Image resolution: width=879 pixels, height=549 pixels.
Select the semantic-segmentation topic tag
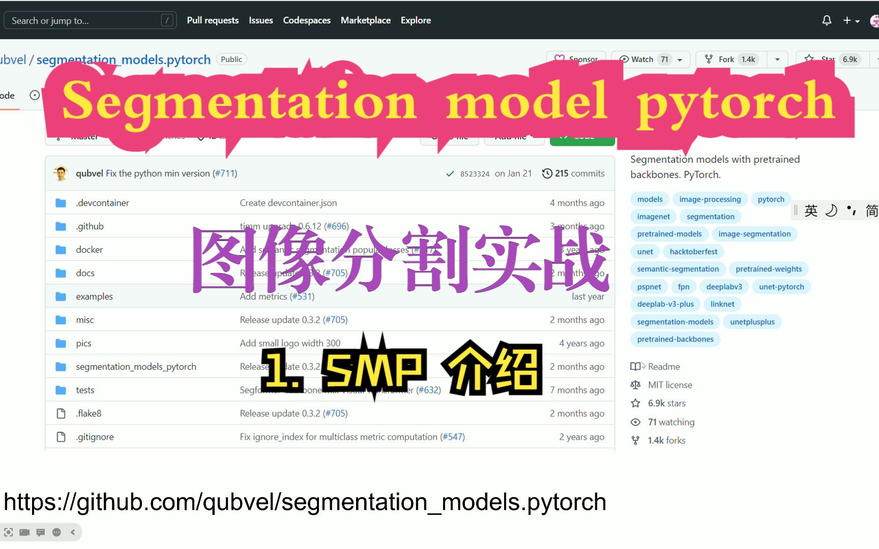click(678, 269)
